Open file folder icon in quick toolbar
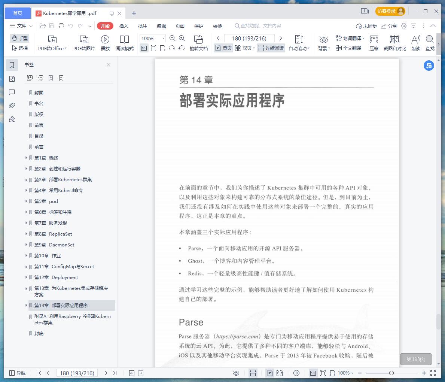445x382 pixels. coord(43,26)
